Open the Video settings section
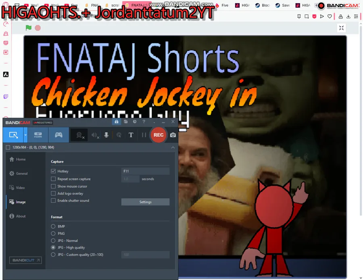This screenshot has width=363, height=280. (17, 188)
